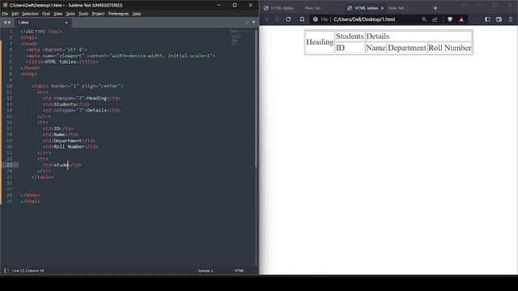Click the new tab plus in Sublime tab bar

[x=247, y=23]
